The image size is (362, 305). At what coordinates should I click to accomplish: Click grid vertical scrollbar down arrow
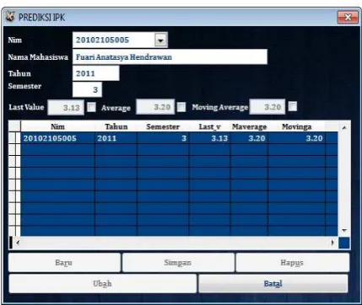(344, 230)
